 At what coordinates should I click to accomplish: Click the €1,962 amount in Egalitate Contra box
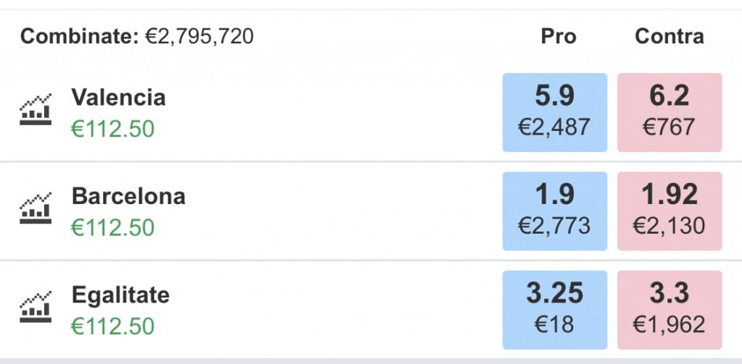tap(669, 325)
